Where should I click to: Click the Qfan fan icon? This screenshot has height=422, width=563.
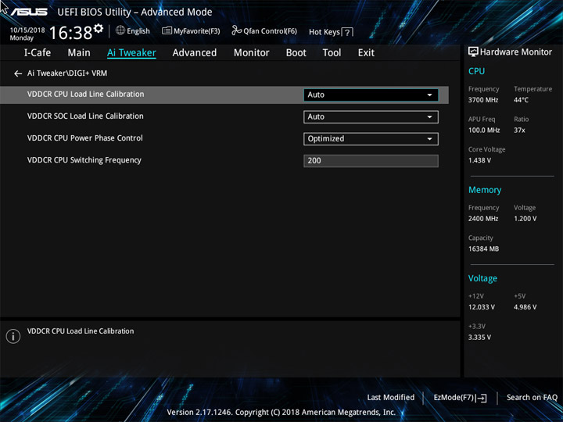237,30
